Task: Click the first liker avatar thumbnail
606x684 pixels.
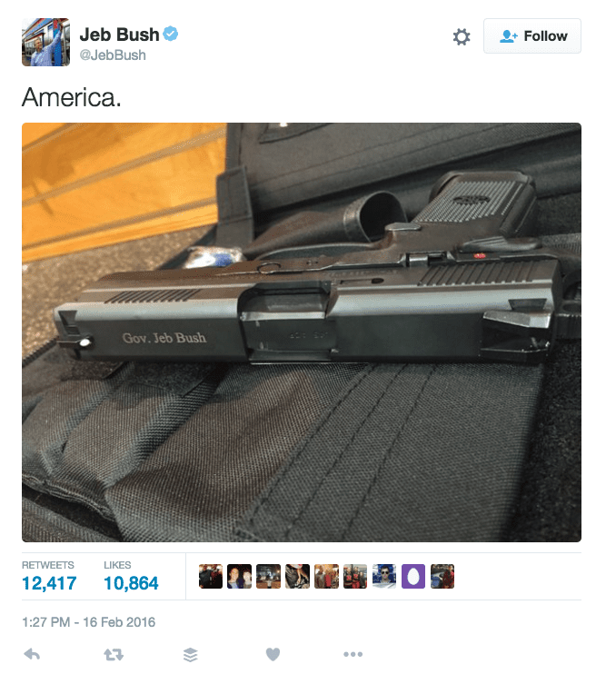Action: coord(210,576)
